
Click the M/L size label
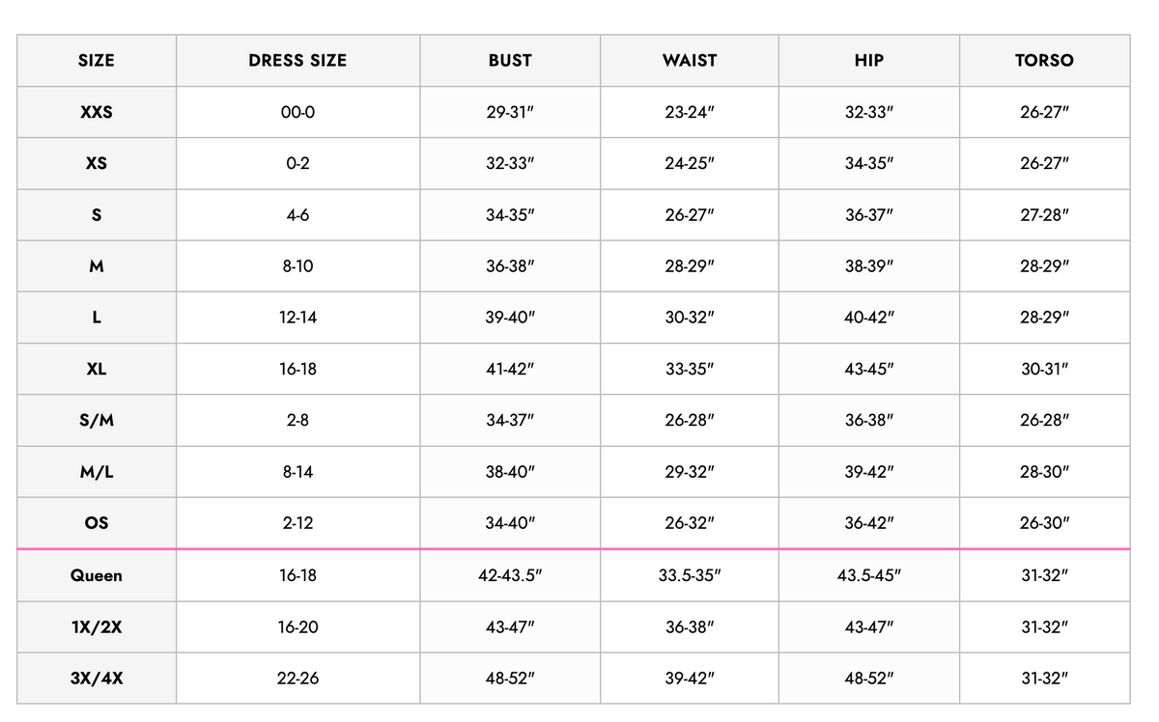pos(97,472)
